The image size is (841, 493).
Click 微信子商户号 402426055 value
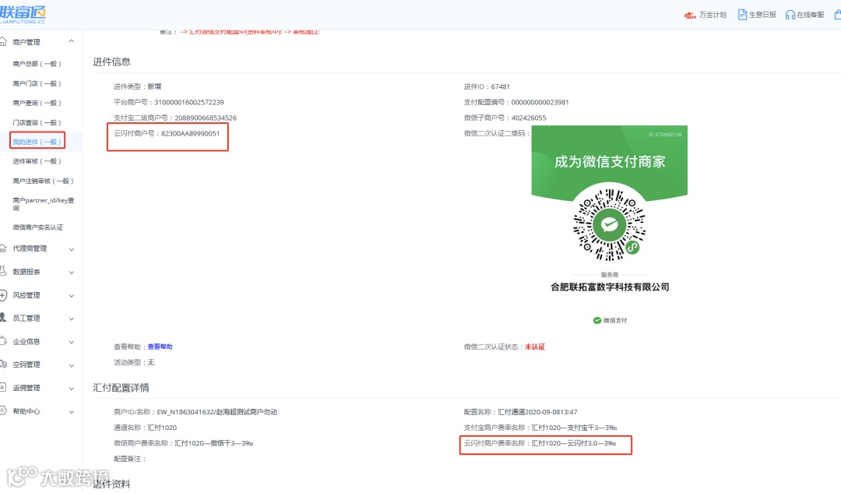528,118
